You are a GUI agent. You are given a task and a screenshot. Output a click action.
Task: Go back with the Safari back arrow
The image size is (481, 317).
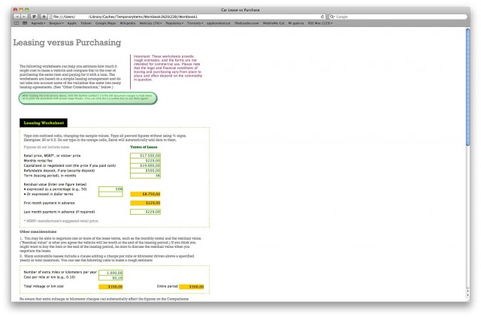[x=17, y=17]
